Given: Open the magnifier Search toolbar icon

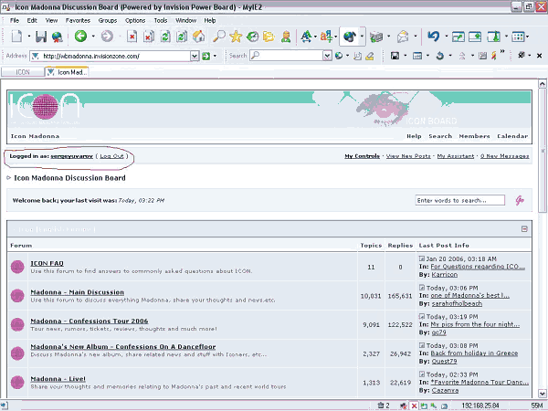Looking at the screenshot, I should (x=219, y=37).
